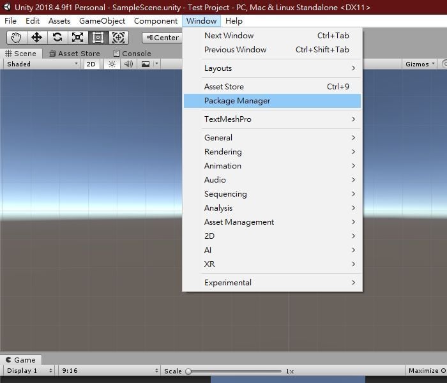This screenshot has width=447, height=383.
Task: Open scene effects dropdown arrow
Action: tap(157, 64)
